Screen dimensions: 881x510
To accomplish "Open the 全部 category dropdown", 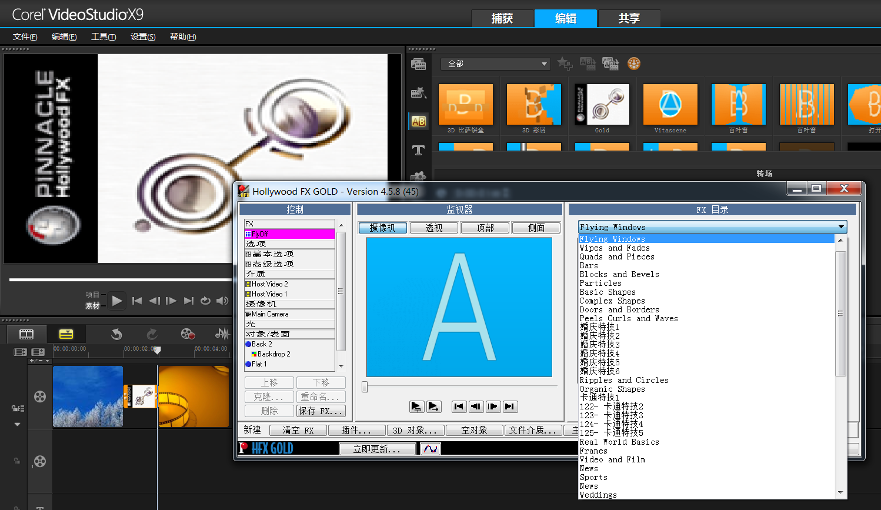I will pyautogui.click(x=496, y=64).
